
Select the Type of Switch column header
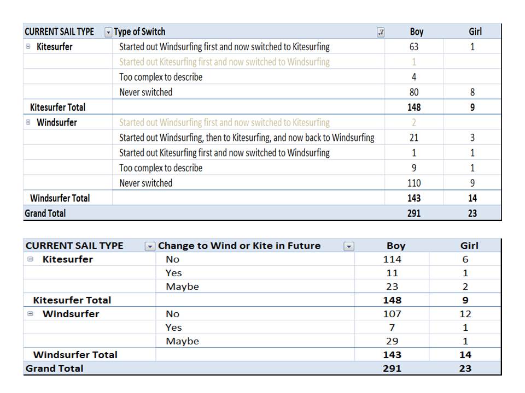139,32
